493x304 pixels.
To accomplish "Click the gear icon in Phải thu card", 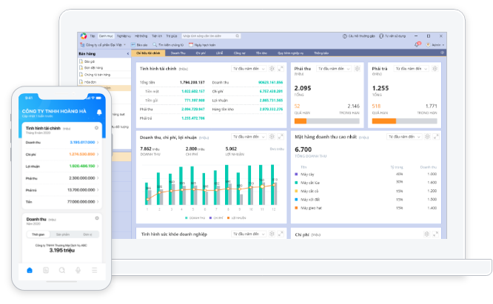I will pos(356,69).
